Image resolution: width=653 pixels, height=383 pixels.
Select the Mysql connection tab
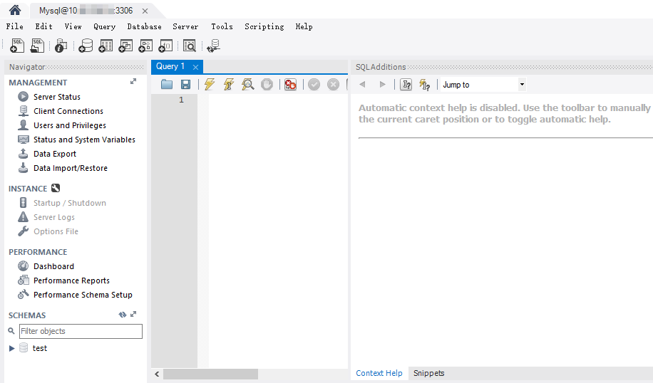86,11
